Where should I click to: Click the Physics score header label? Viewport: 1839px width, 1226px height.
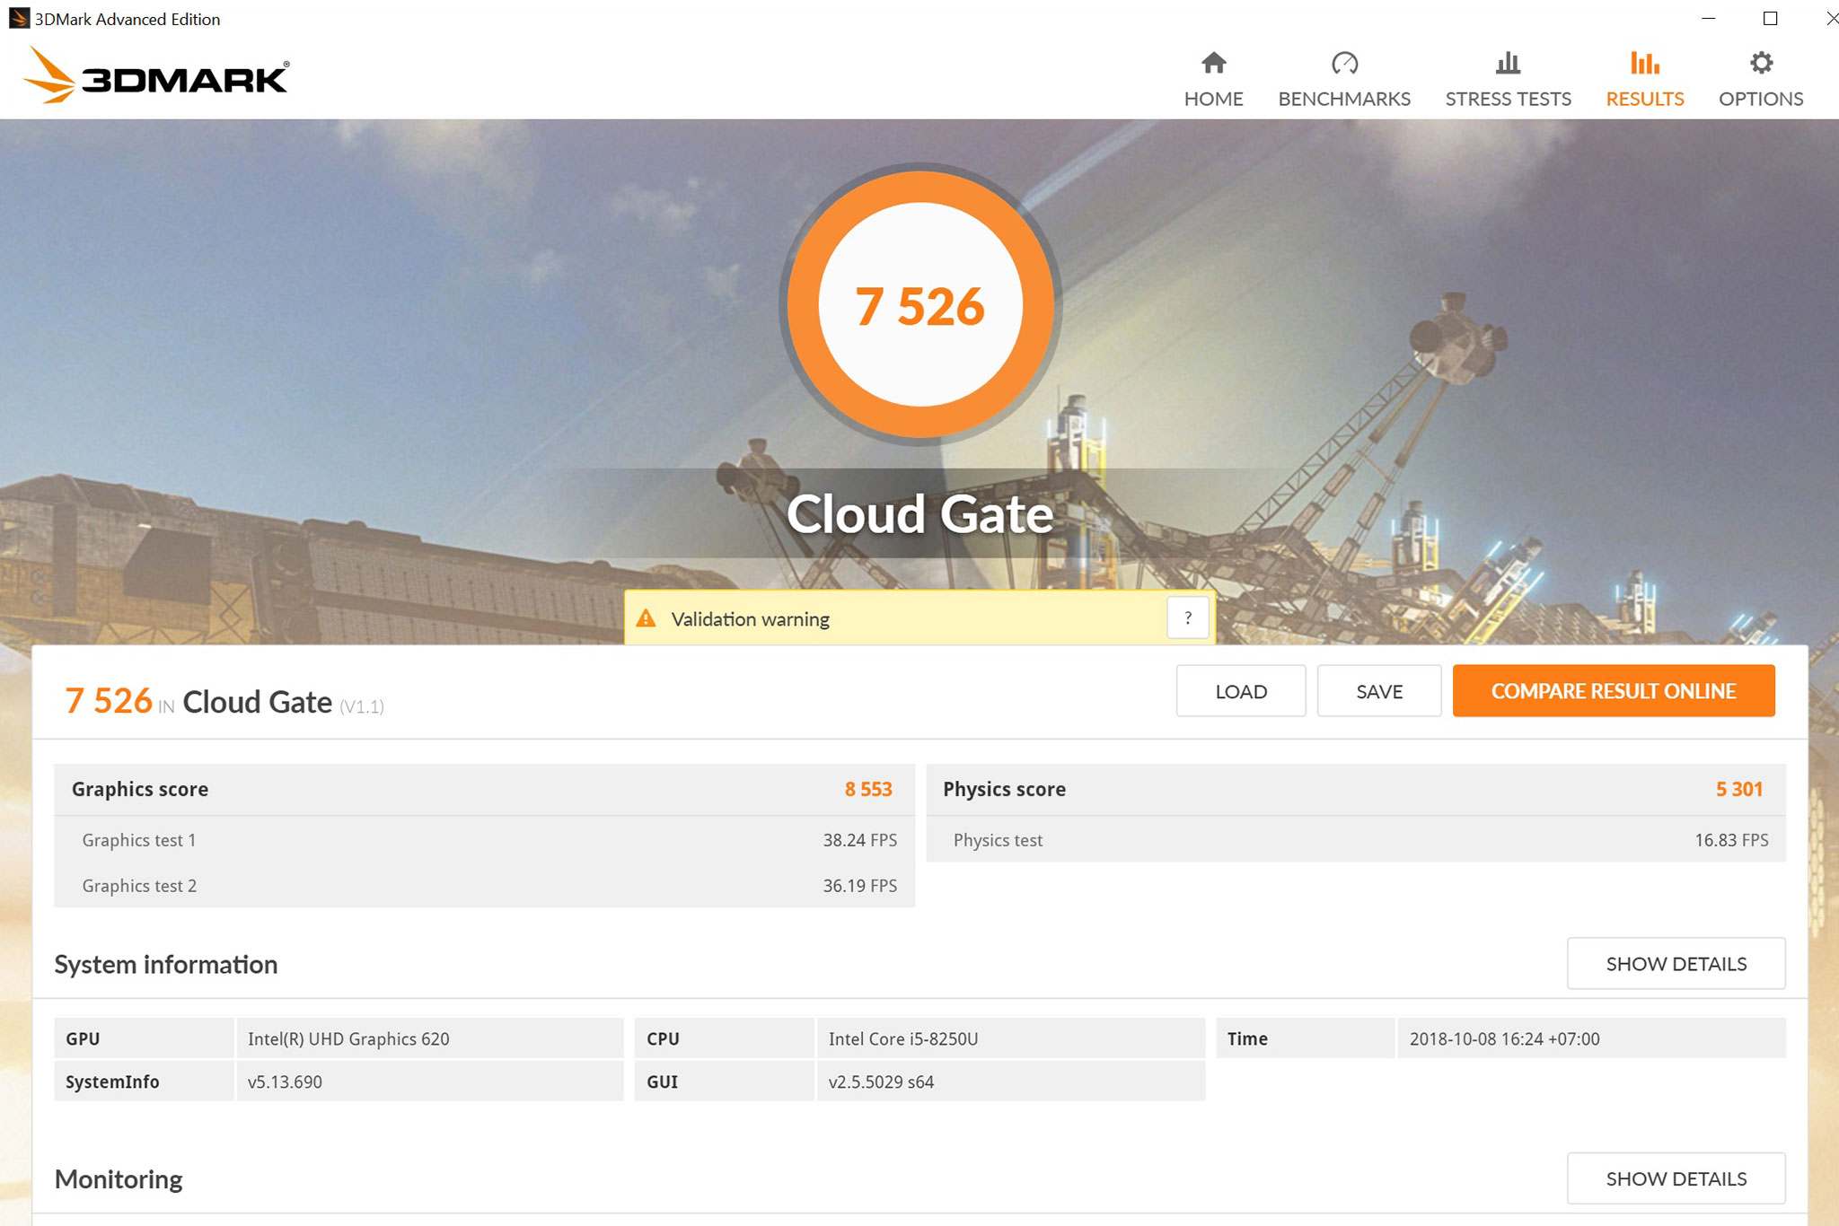pos(1004,789)
